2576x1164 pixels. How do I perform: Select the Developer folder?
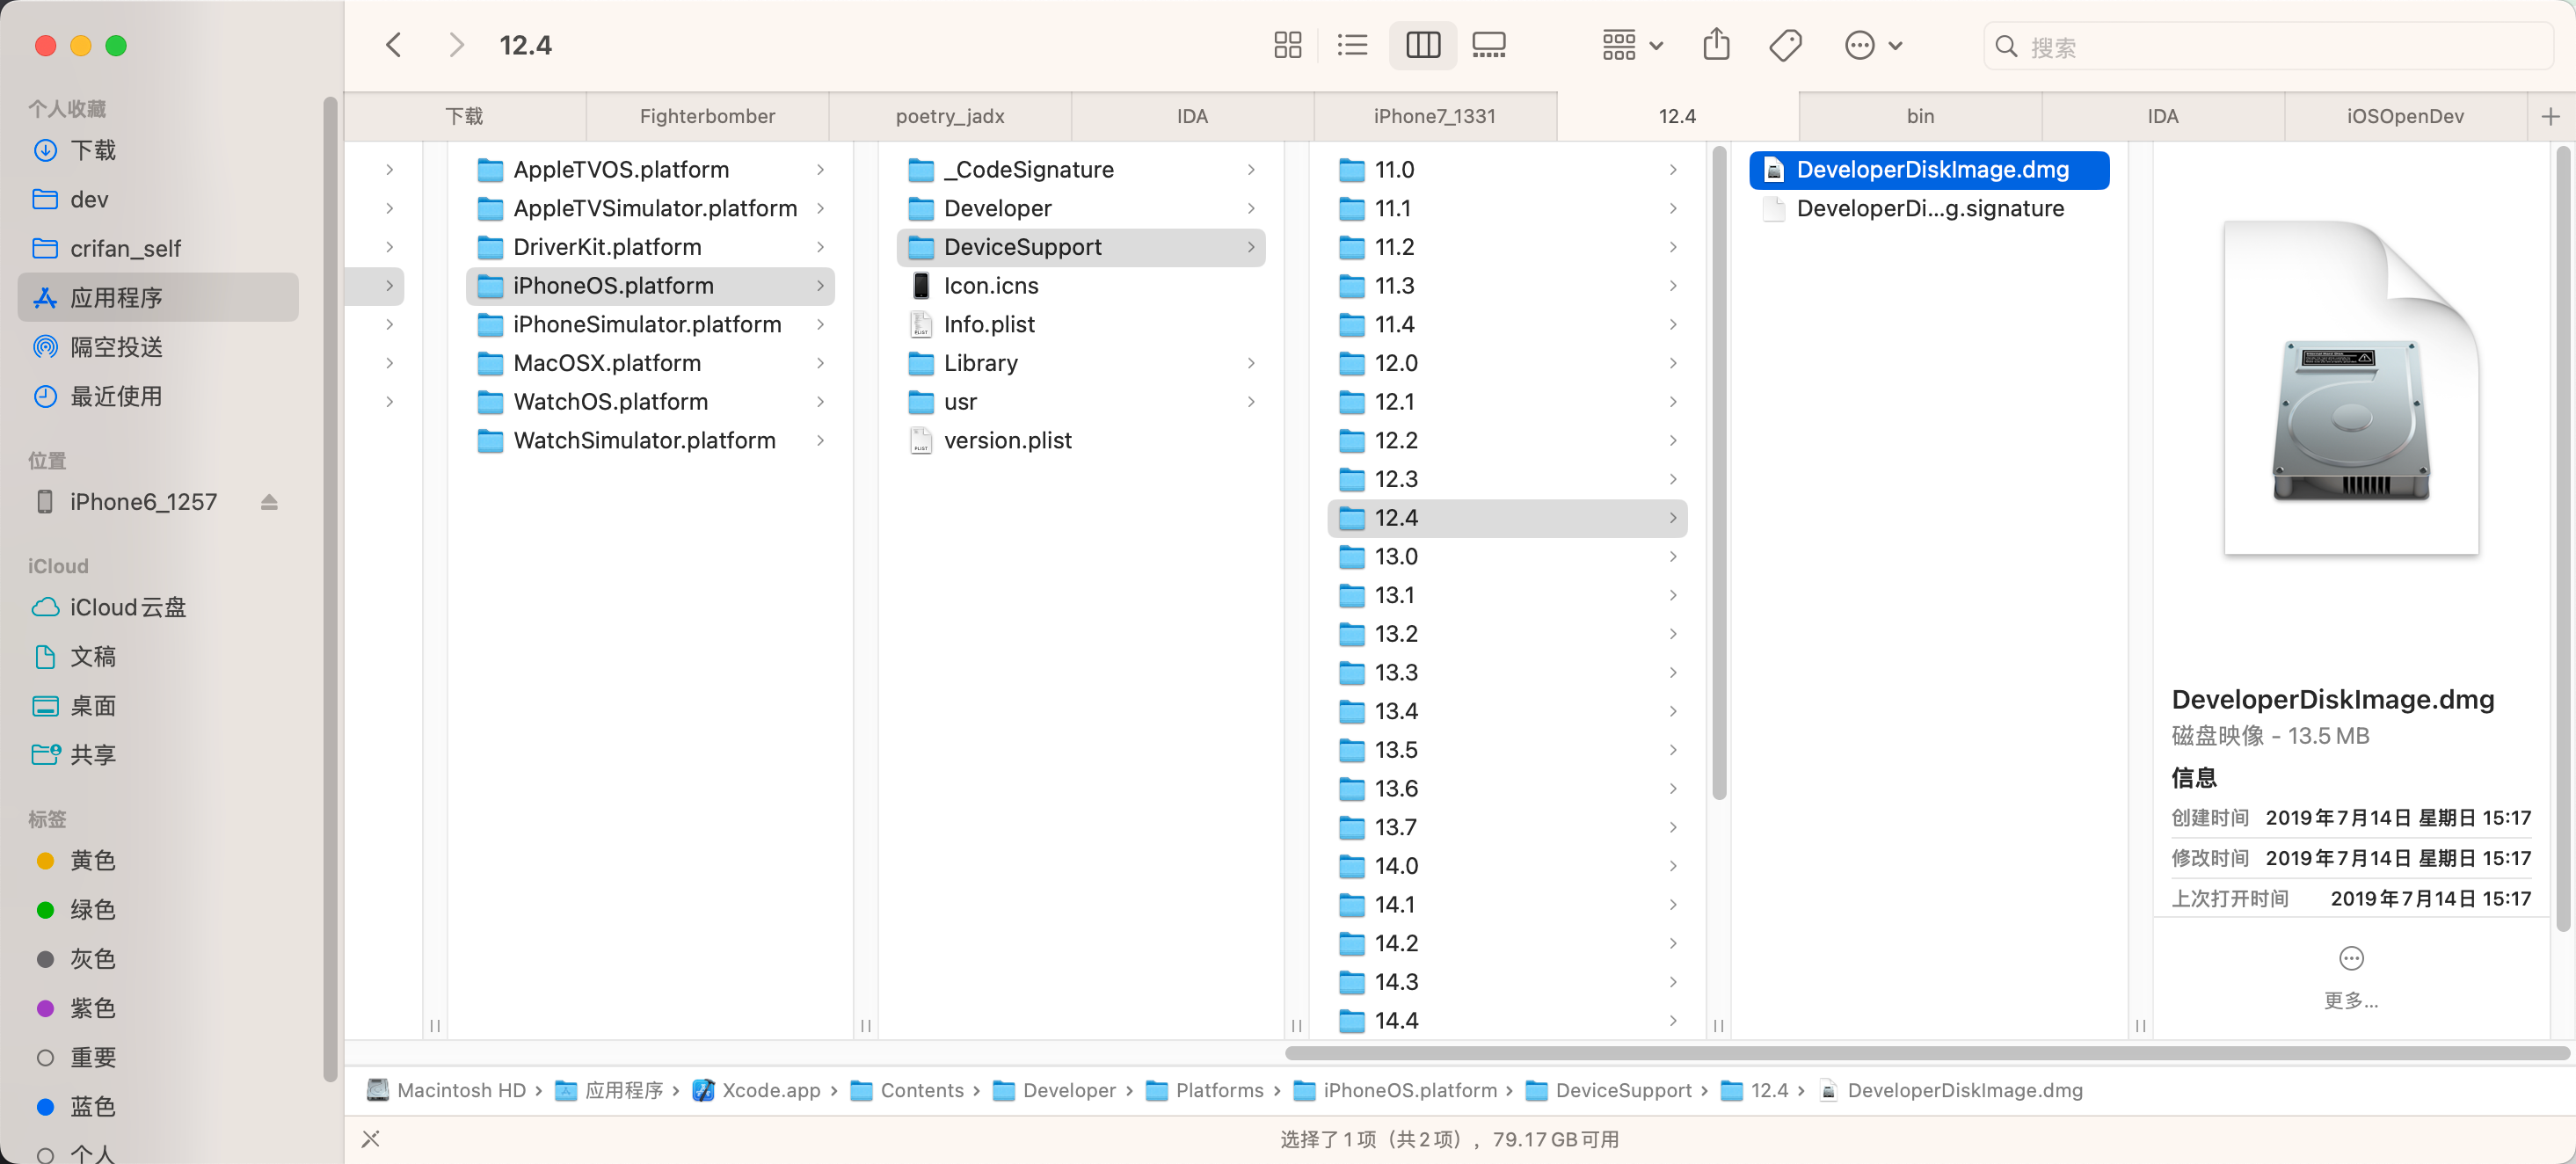(1081, 209)
